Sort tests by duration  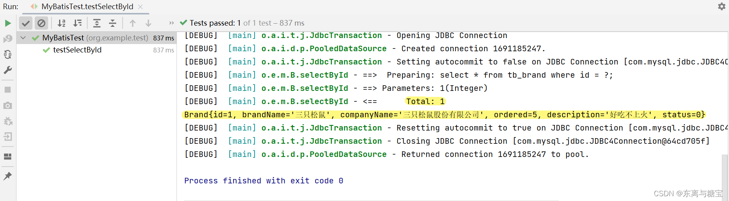(x=77, y=23)
